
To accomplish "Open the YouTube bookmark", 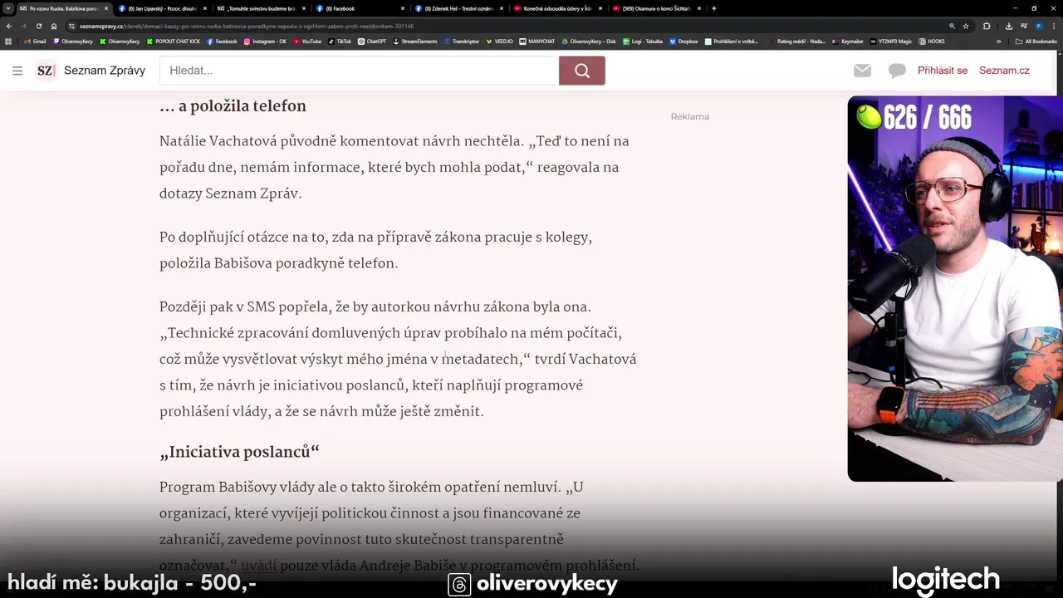I will [306, 41].
